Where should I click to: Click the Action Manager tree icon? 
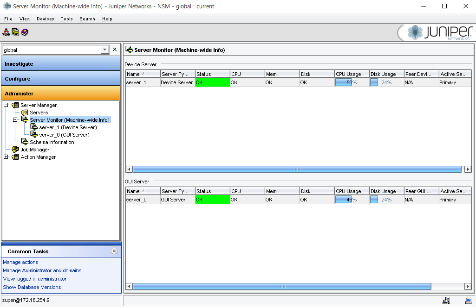[15, 157]
